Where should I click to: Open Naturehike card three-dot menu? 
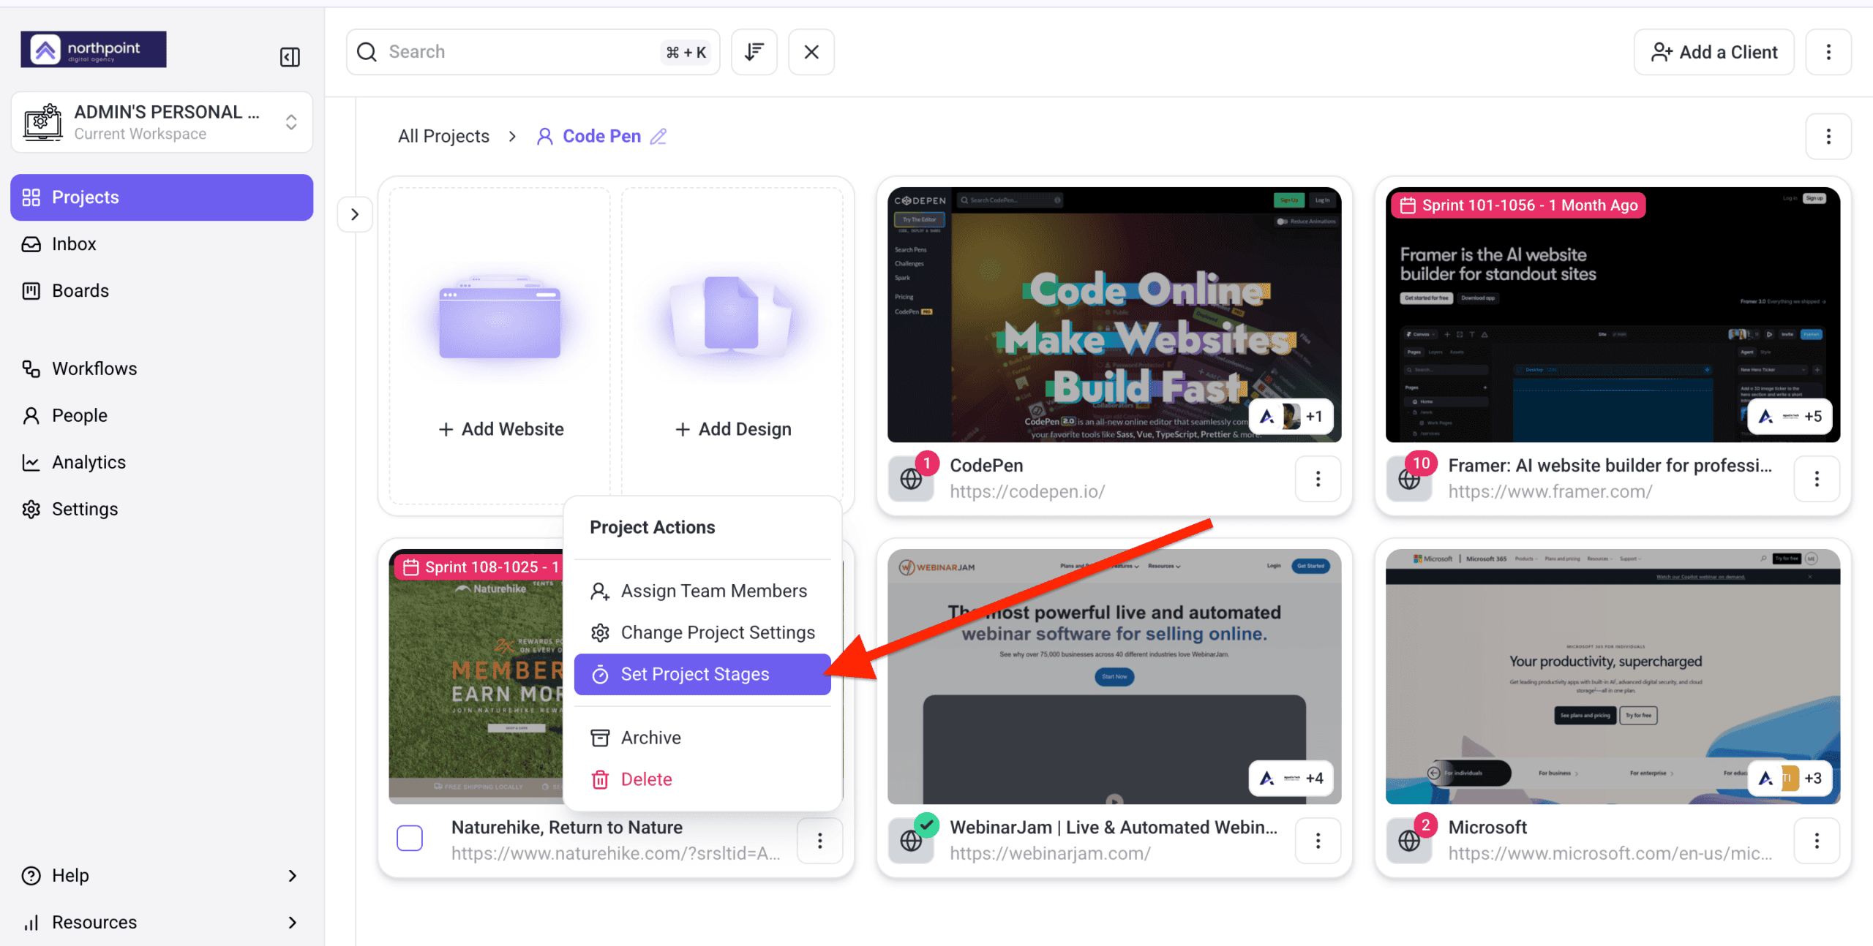tap(819, 841)
